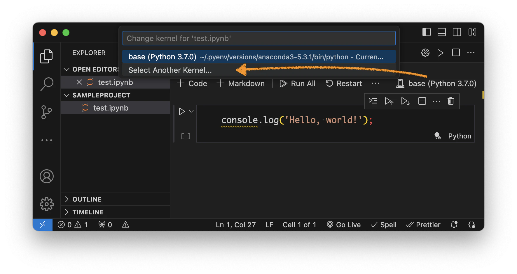Open the Source Control view

(46, 112)
